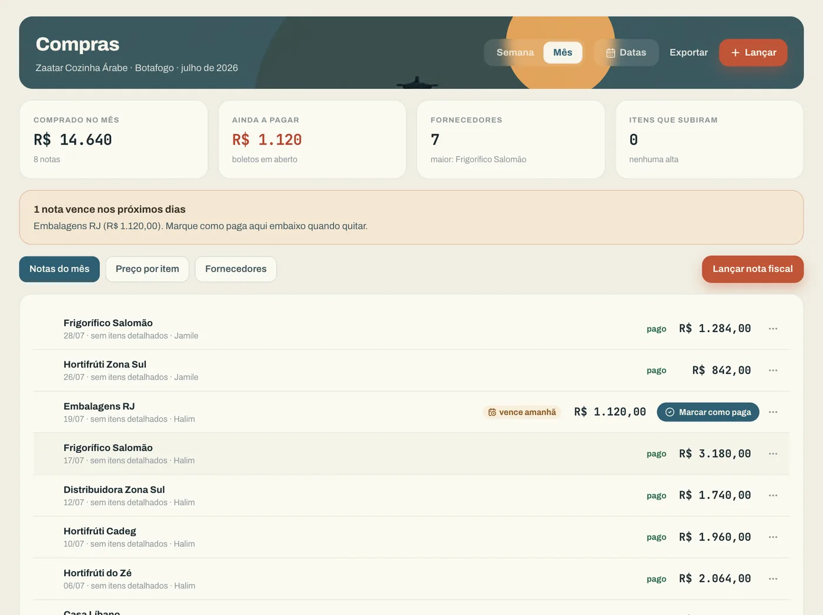The width and height of the screenshot is (823, 615).
Task: Open the Notas do mês tab
Action: pyautogui.click(x=59, y=269)
